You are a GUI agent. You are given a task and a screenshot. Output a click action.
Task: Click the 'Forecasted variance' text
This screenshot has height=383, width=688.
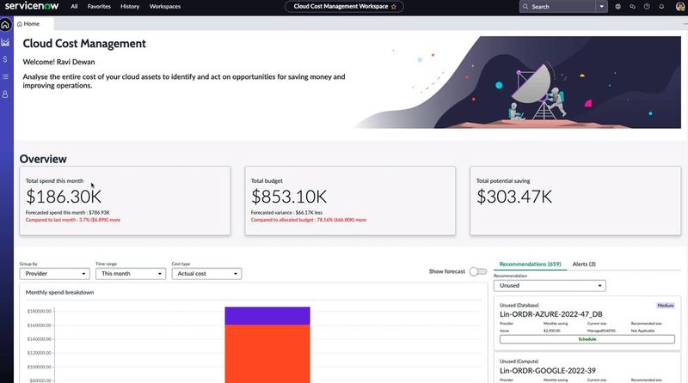pyautogui.click(x=286, y=212)
